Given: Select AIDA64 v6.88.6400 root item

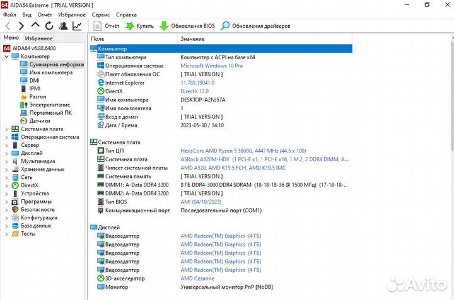Looking at the screenshot, I should click(34, 49).
